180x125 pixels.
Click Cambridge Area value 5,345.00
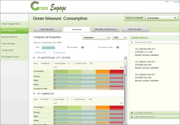tap(45, 99)
